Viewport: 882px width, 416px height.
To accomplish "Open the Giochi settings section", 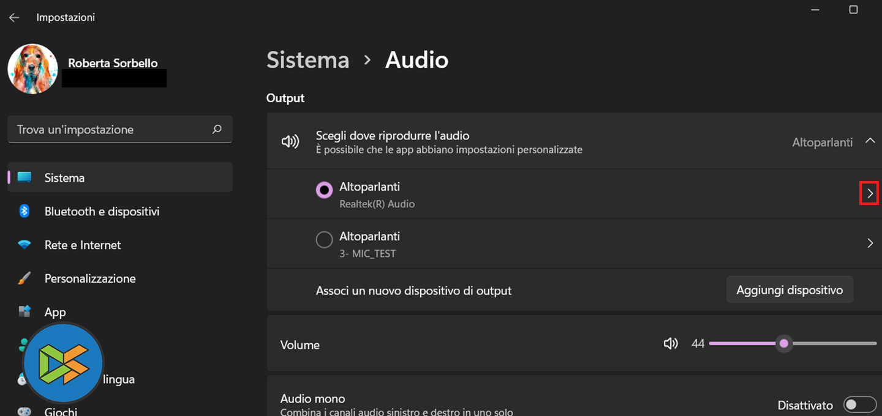I will point(61,411).
